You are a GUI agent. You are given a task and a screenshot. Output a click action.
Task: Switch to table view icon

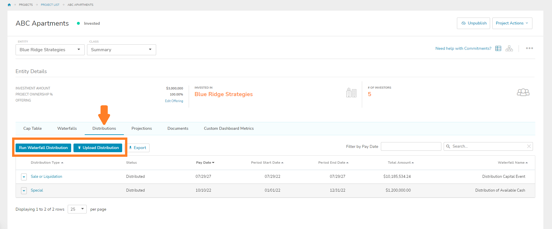click(x=498, y=48)
